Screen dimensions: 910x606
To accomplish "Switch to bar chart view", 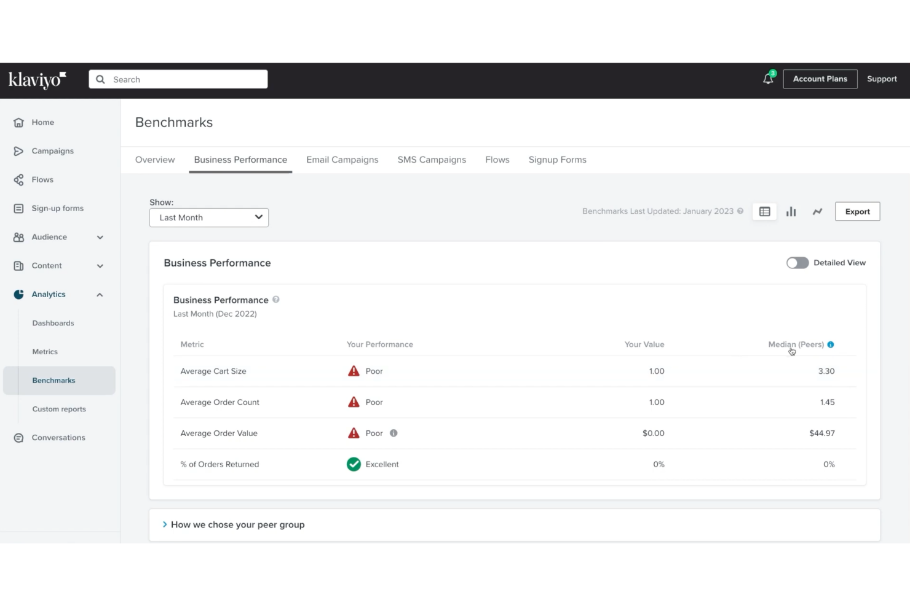I will pyautogui.click(x=791, y=211).
